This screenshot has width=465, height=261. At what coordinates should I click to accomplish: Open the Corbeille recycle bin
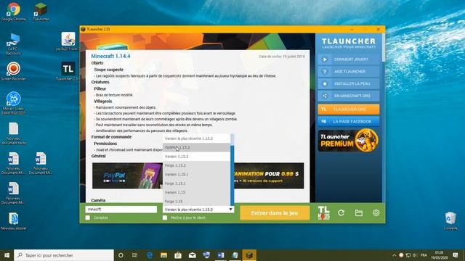(450, 220)
